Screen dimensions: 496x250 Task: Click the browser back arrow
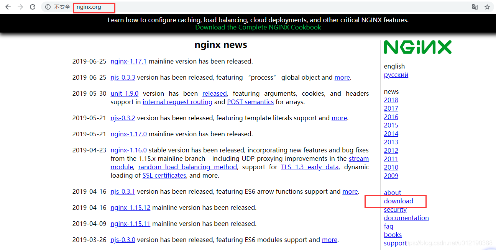(8, 7)
